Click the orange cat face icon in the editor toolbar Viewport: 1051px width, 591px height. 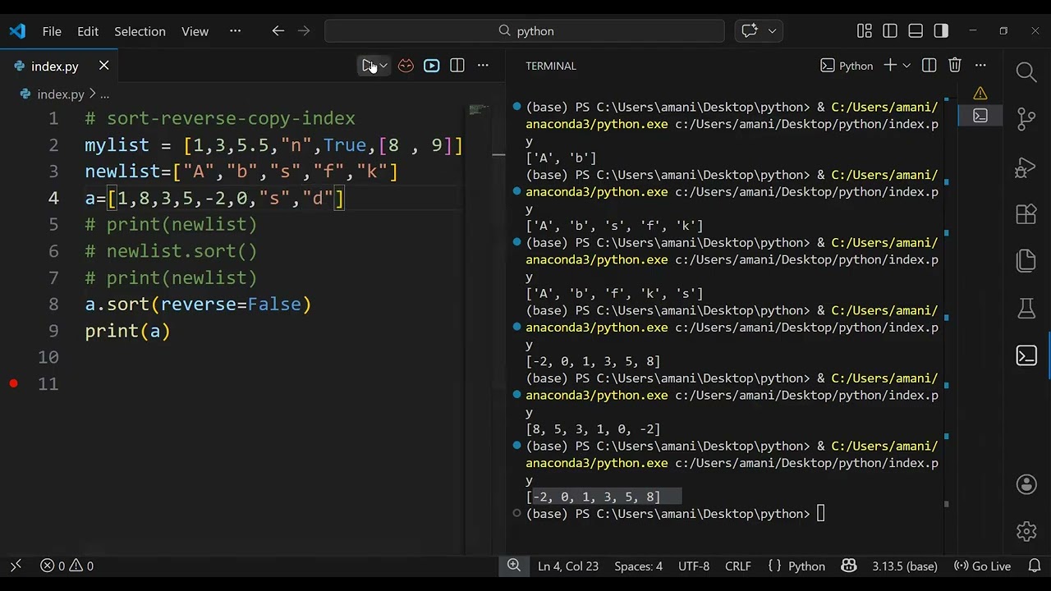tap(406, 66)
